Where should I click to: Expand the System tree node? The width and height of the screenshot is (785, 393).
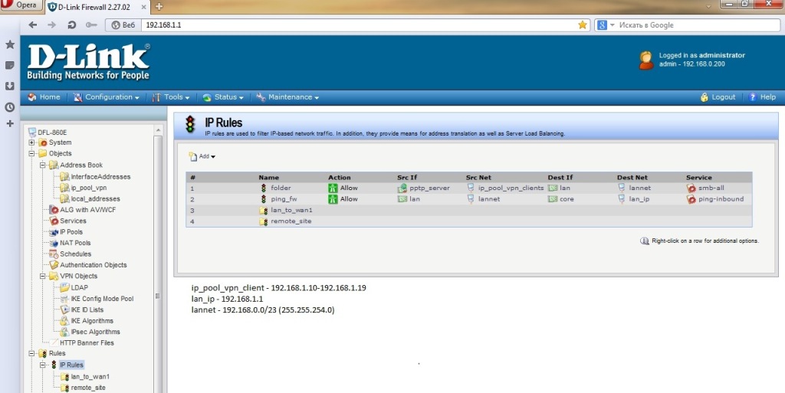pos(32,142)
